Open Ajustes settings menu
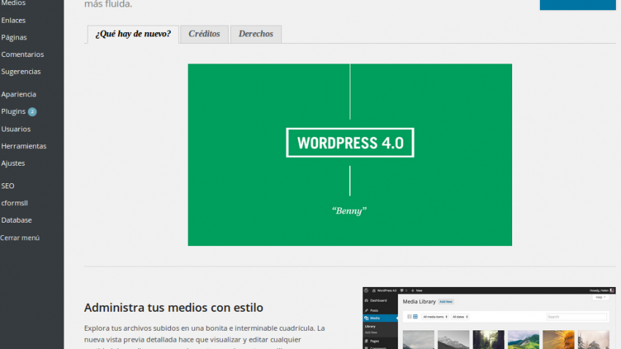This screenshot has width=621, height=349. point(13,164)
